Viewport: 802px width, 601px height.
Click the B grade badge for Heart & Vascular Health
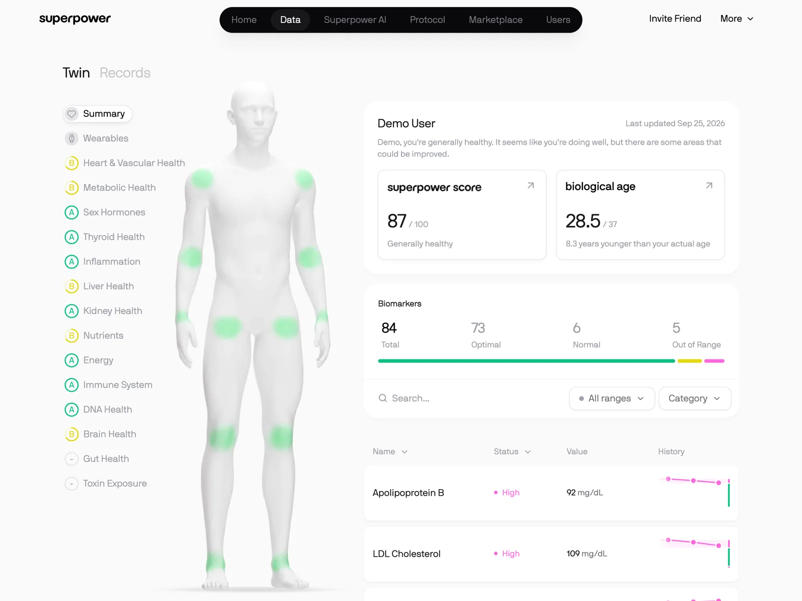pos(72,163)
